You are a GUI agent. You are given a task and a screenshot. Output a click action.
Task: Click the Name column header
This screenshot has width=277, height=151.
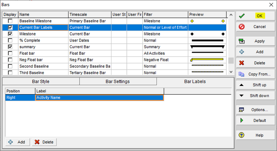[43, 14]
